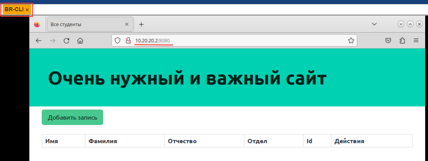The height and width of the screenshot is (161, 428).
Task: Bookmark this page with star icon
Action: 351,41
